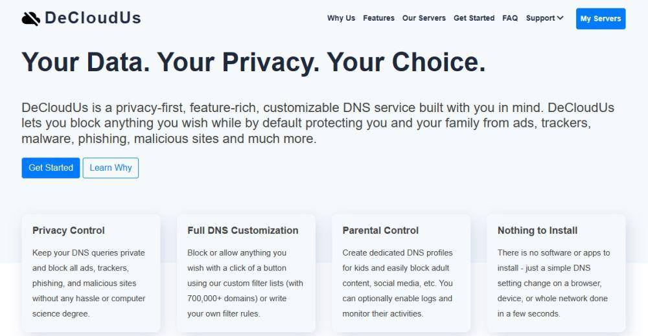The image size is (648, 336).
Task: Open the FAQ nav link
Action: (510, 18)
